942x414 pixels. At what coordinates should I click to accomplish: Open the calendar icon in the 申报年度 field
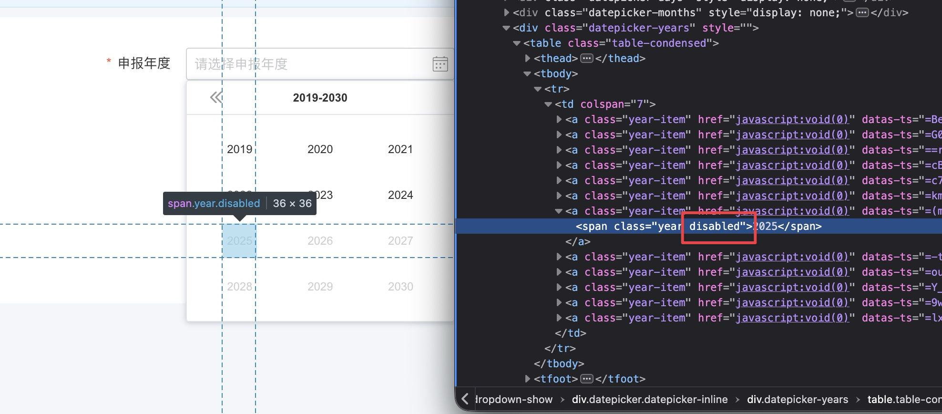(x=440, y=64)
